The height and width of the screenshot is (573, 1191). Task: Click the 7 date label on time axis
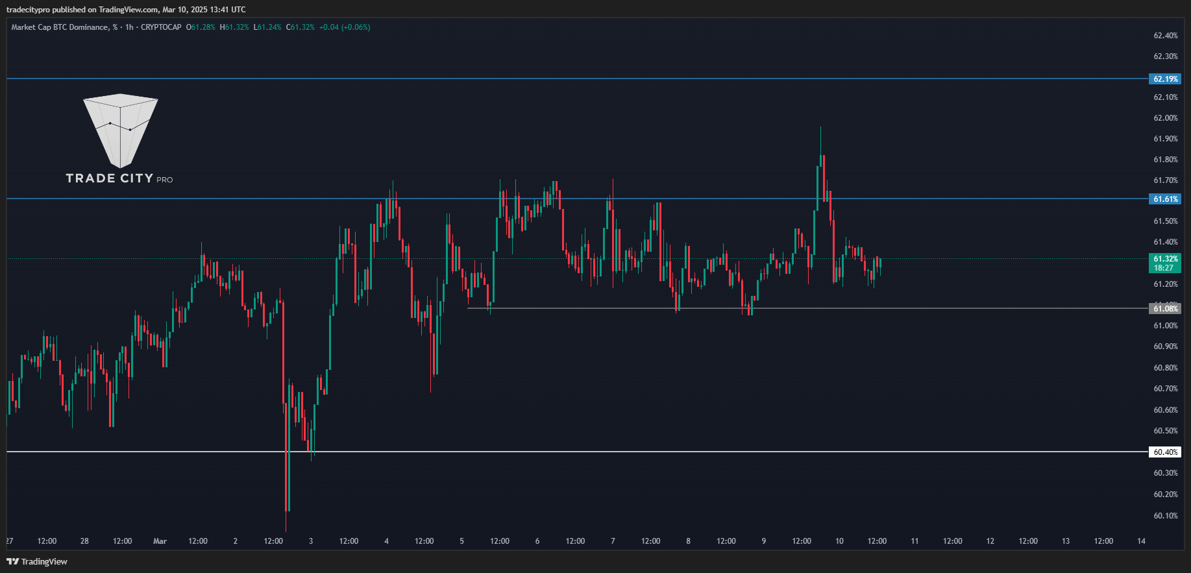[x=613, y=541]
